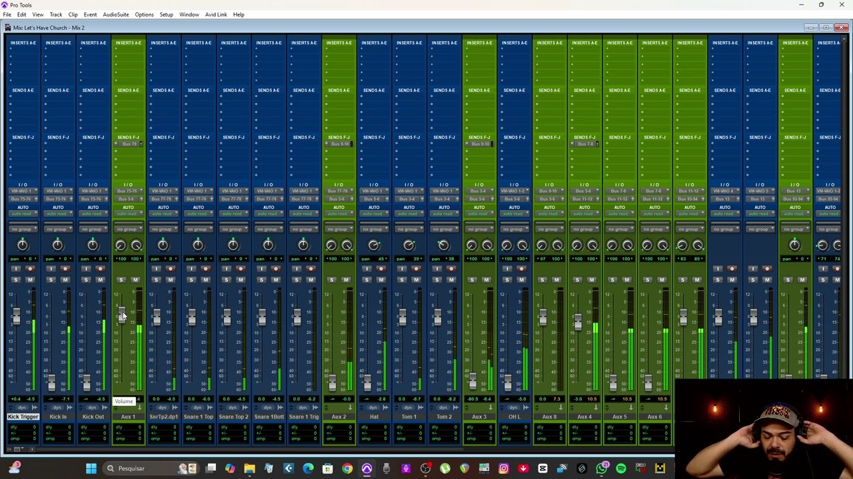
Task: Open the Track menu
Action: [56, 15]
